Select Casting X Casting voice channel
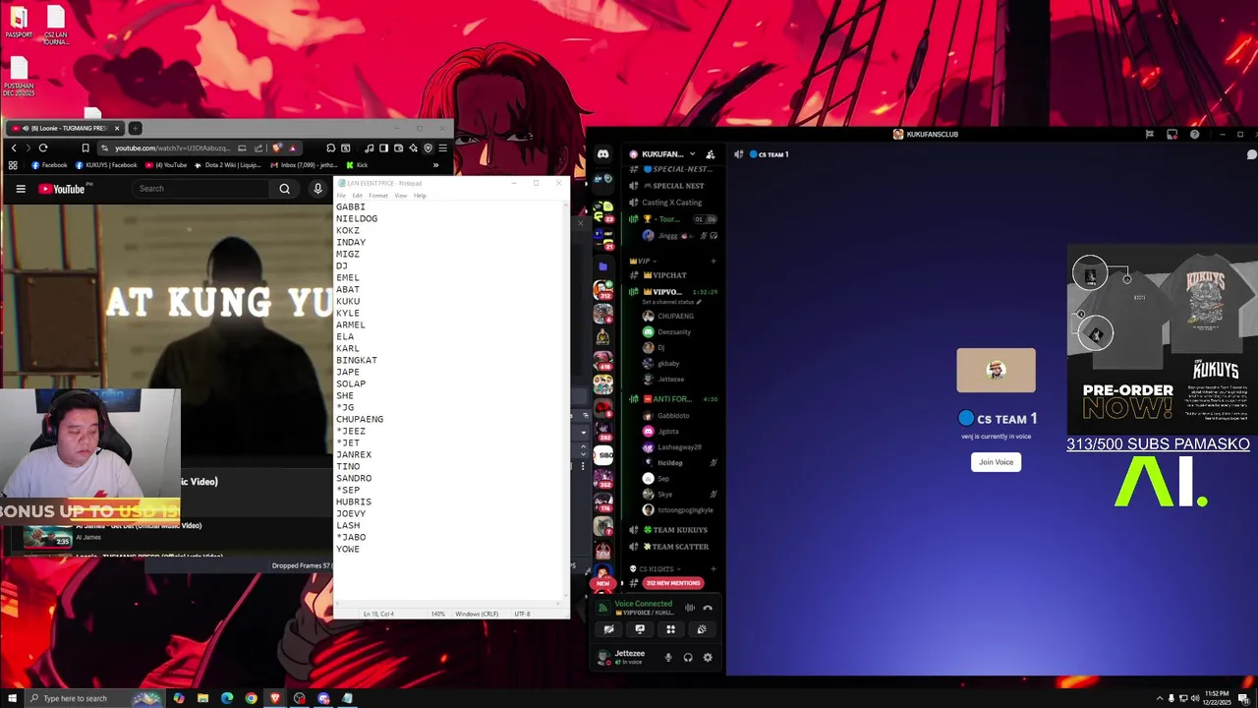Screen dimensions: 1258x708 673,203
